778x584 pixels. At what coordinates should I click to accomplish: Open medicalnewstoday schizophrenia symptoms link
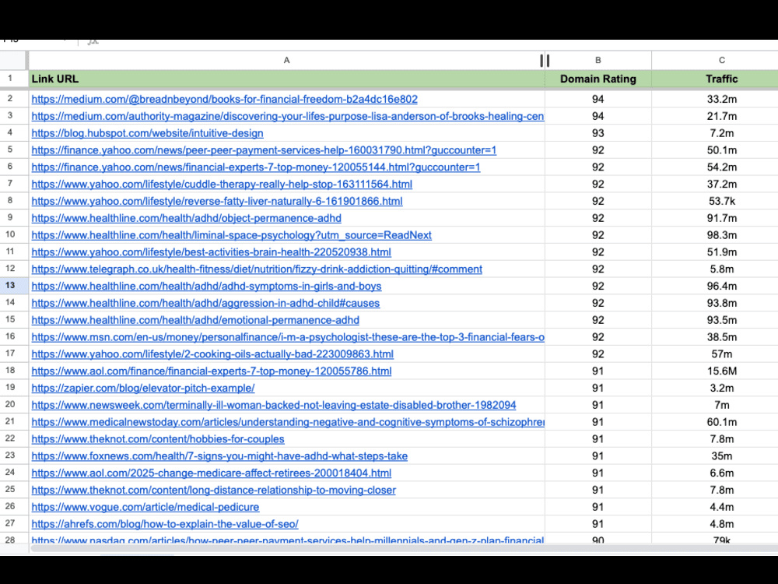coord(288,422)
